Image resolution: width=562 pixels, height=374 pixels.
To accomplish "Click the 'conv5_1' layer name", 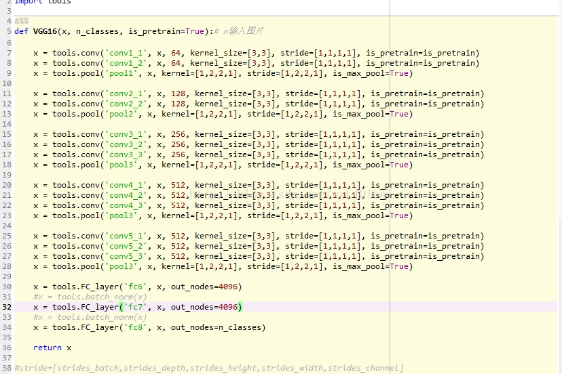I will point(126,236).
